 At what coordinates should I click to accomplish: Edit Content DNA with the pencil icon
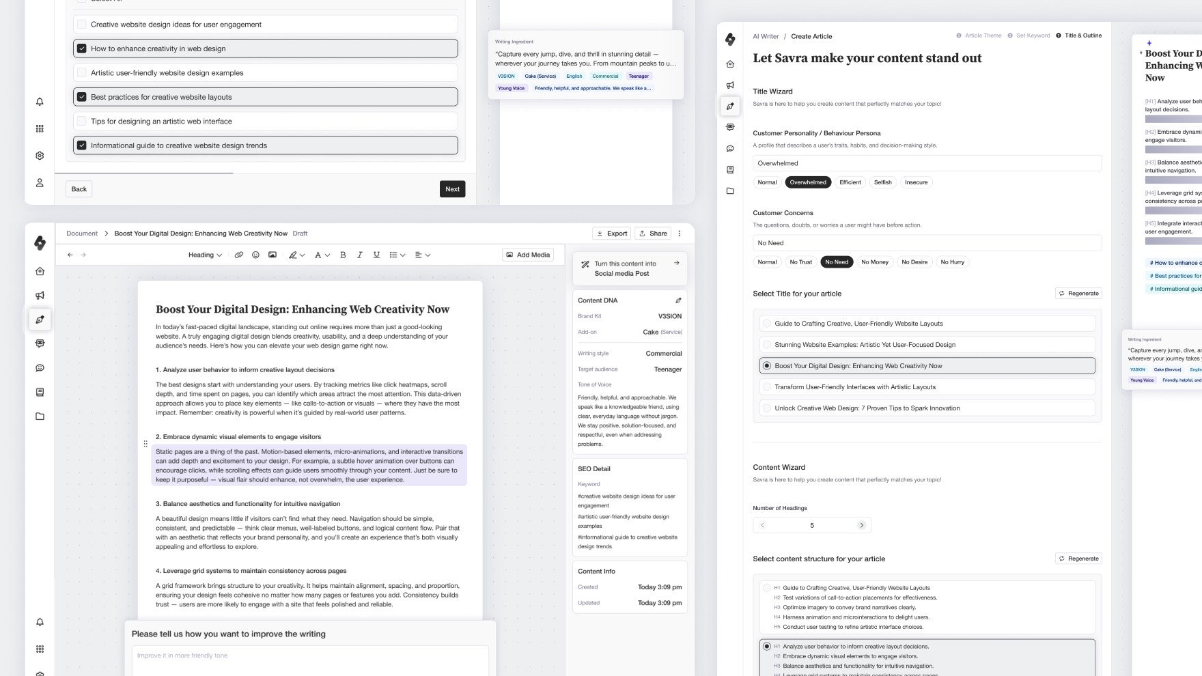(x=678, y=300)
